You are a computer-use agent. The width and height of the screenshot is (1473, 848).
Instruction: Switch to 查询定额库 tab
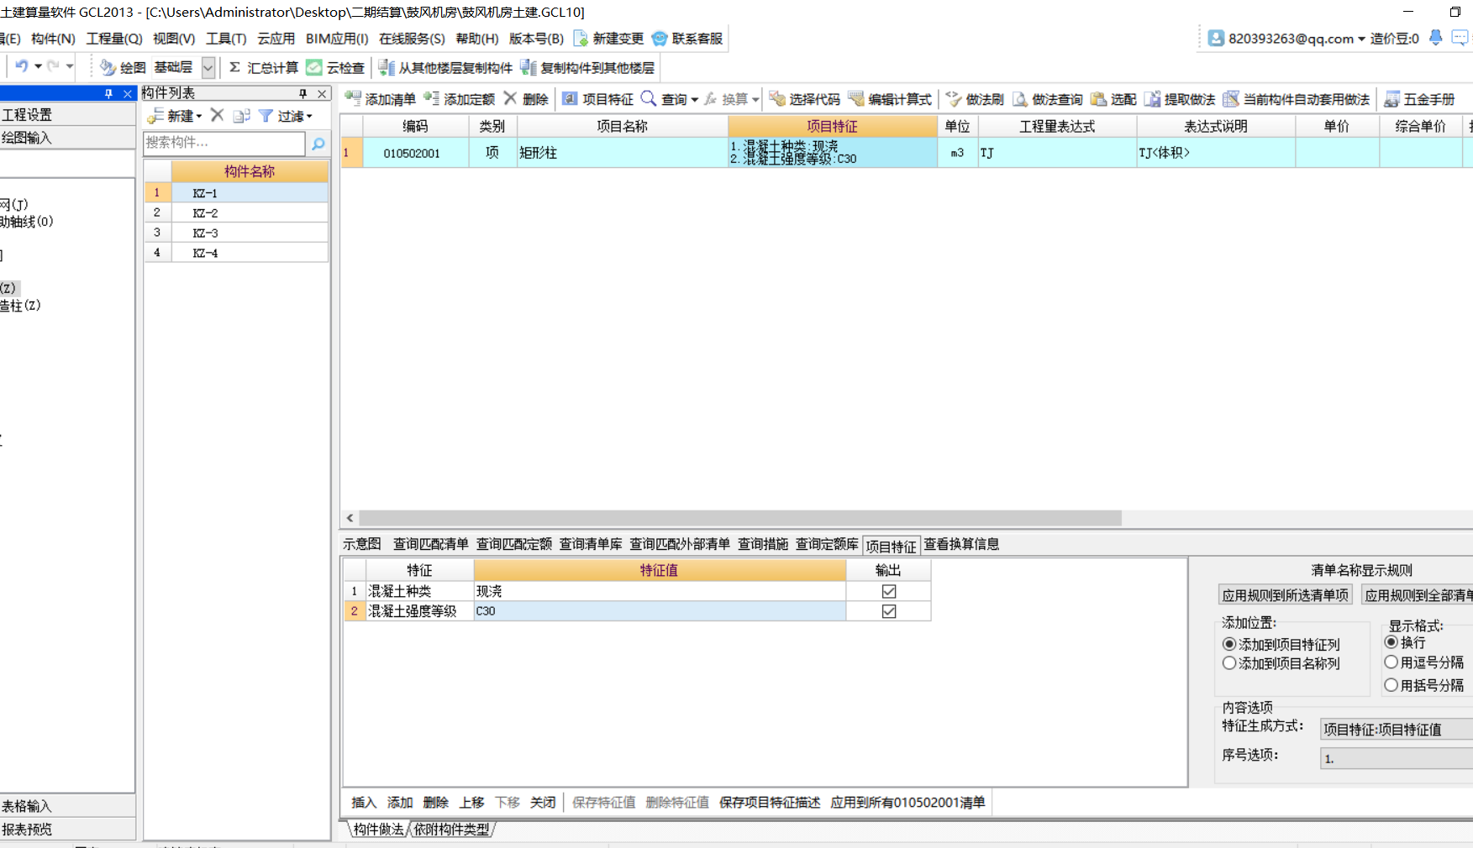coord(827,544)
